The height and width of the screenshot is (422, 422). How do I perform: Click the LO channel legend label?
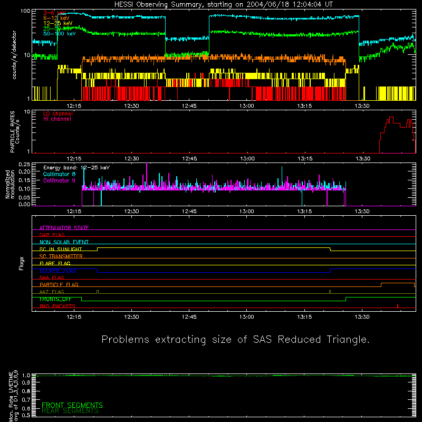(x=58, y=113)
